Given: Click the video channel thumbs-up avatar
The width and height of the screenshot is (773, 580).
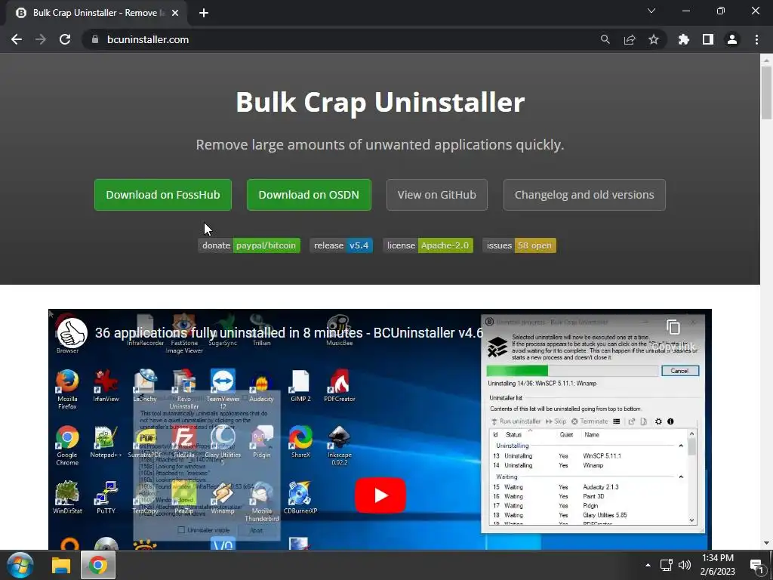Looking at the screenshot, I should [x=72, y=333].
